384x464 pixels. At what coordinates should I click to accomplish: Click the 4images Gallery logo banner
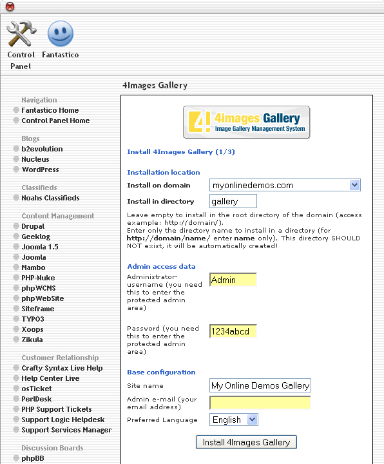pos(246,122)
